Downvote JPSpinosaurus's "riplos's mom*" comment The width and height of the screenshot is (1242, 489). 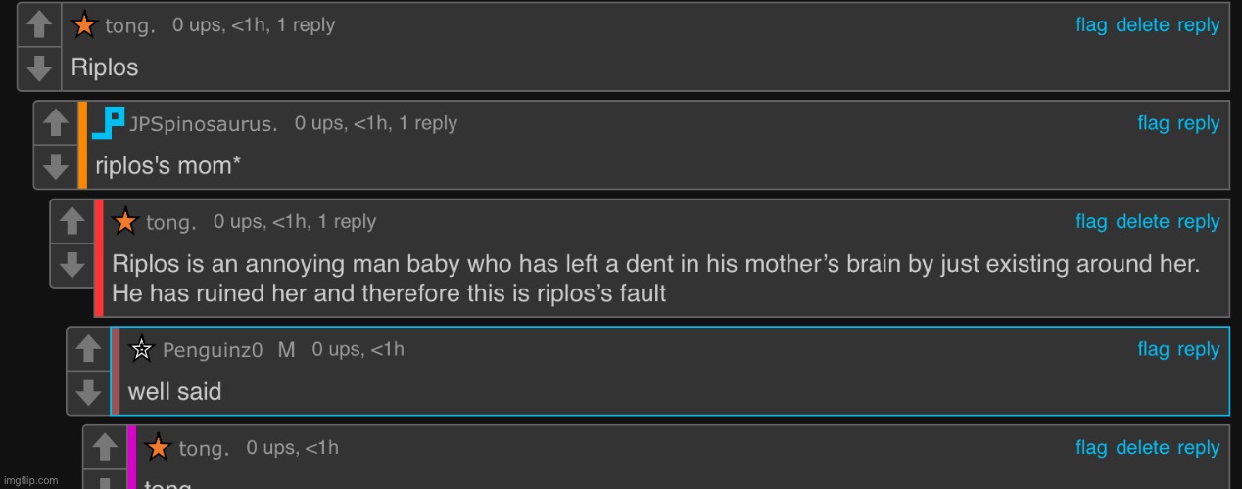(x=55, y=165)
